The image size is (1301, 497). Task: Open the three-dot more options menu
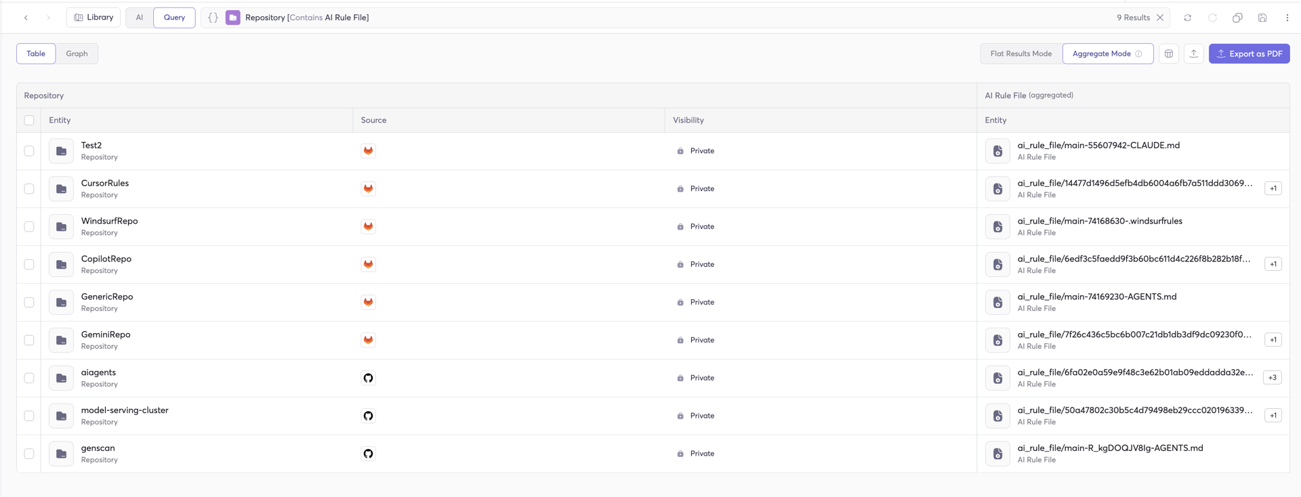(x=1287, y=18)
